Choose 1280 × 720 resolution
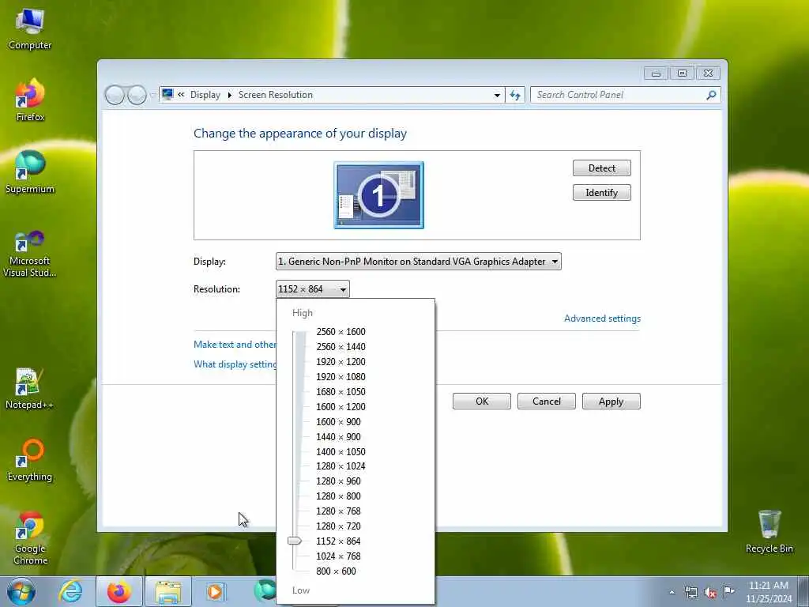 (x=338, y=526)
